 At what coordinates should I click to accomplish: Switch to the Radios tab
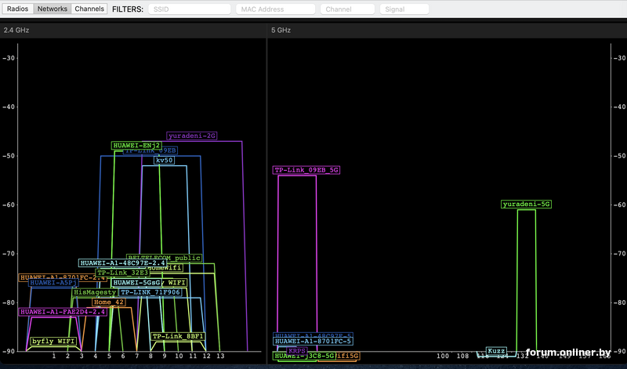[18, 9]
